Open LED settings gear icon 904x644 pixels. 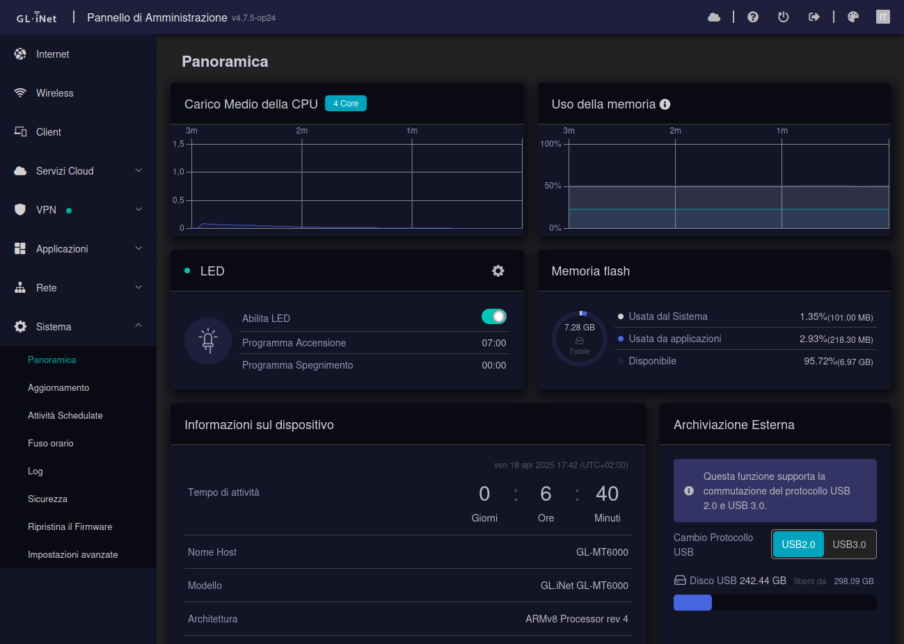point(498,271)
